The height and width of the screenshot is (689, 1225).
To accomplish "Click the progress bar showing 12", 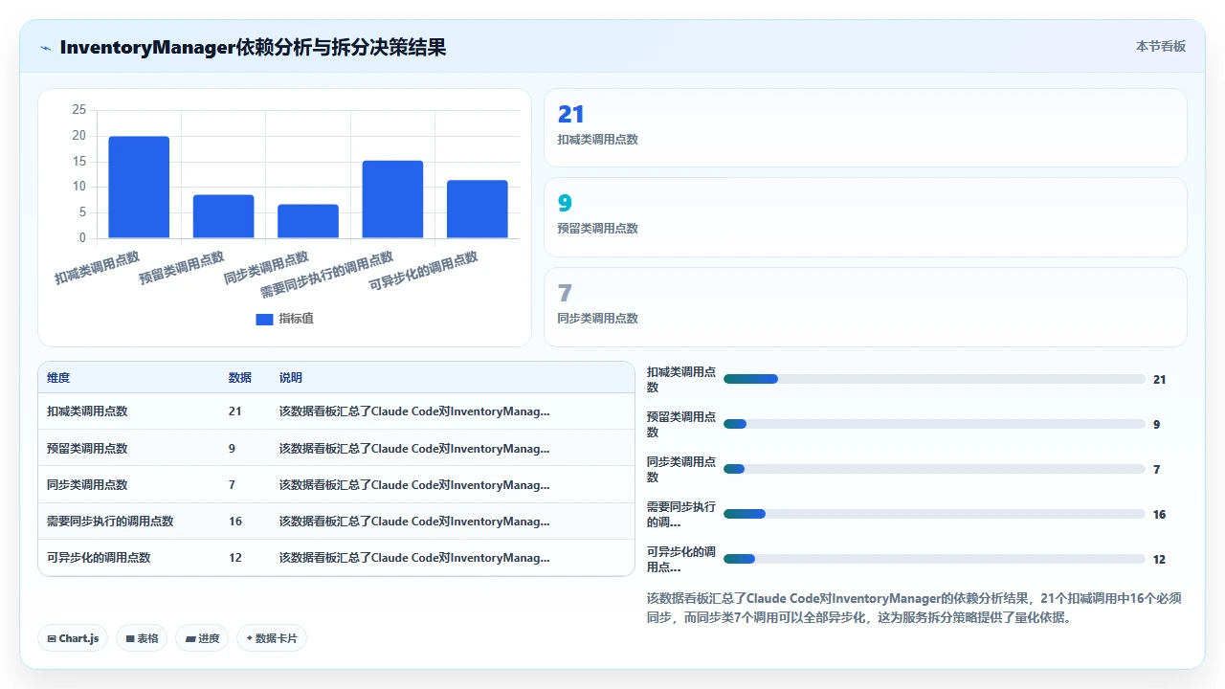I will (x=934, y=559).
